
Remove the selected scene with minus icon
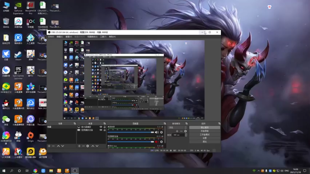tap(53, 146)
